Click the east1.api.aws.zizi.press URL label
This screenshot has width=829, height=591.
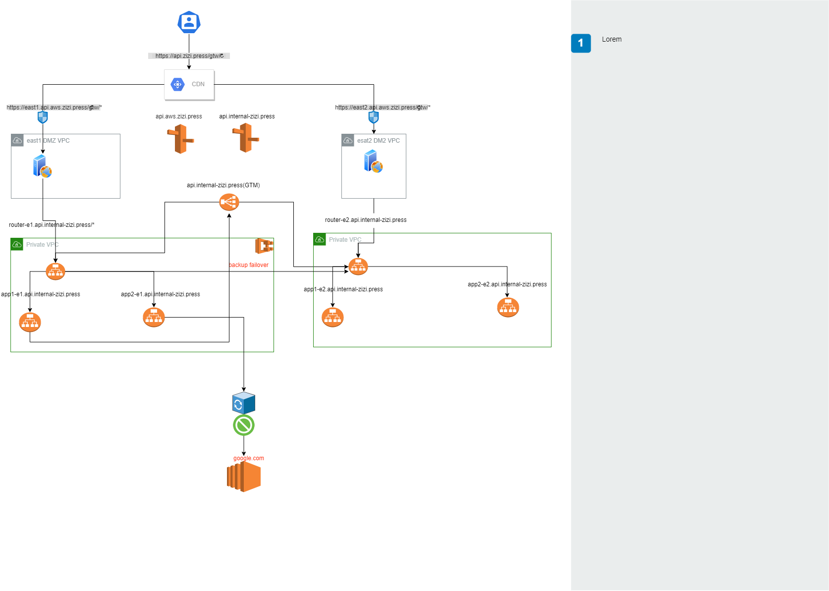(x=54, y=107)
